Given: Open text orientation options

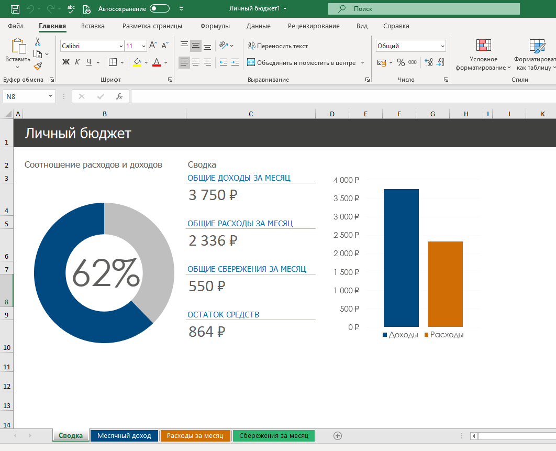Looking at the screenshot, I should pyautogui.click(x=226, y=46).
